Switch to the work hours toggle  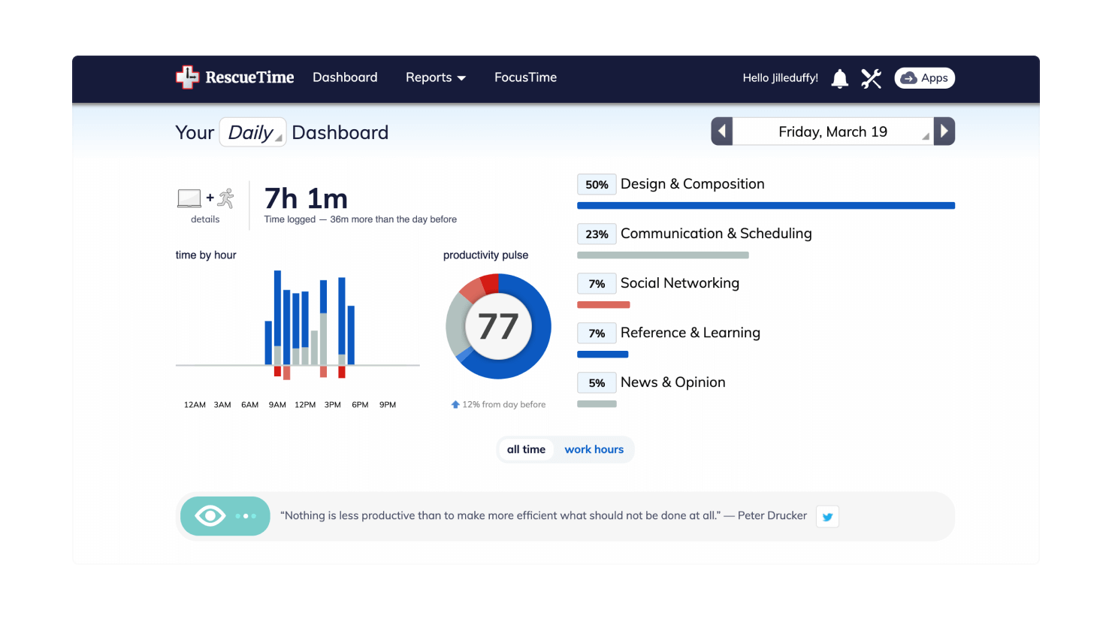click(x=594, y=449)
